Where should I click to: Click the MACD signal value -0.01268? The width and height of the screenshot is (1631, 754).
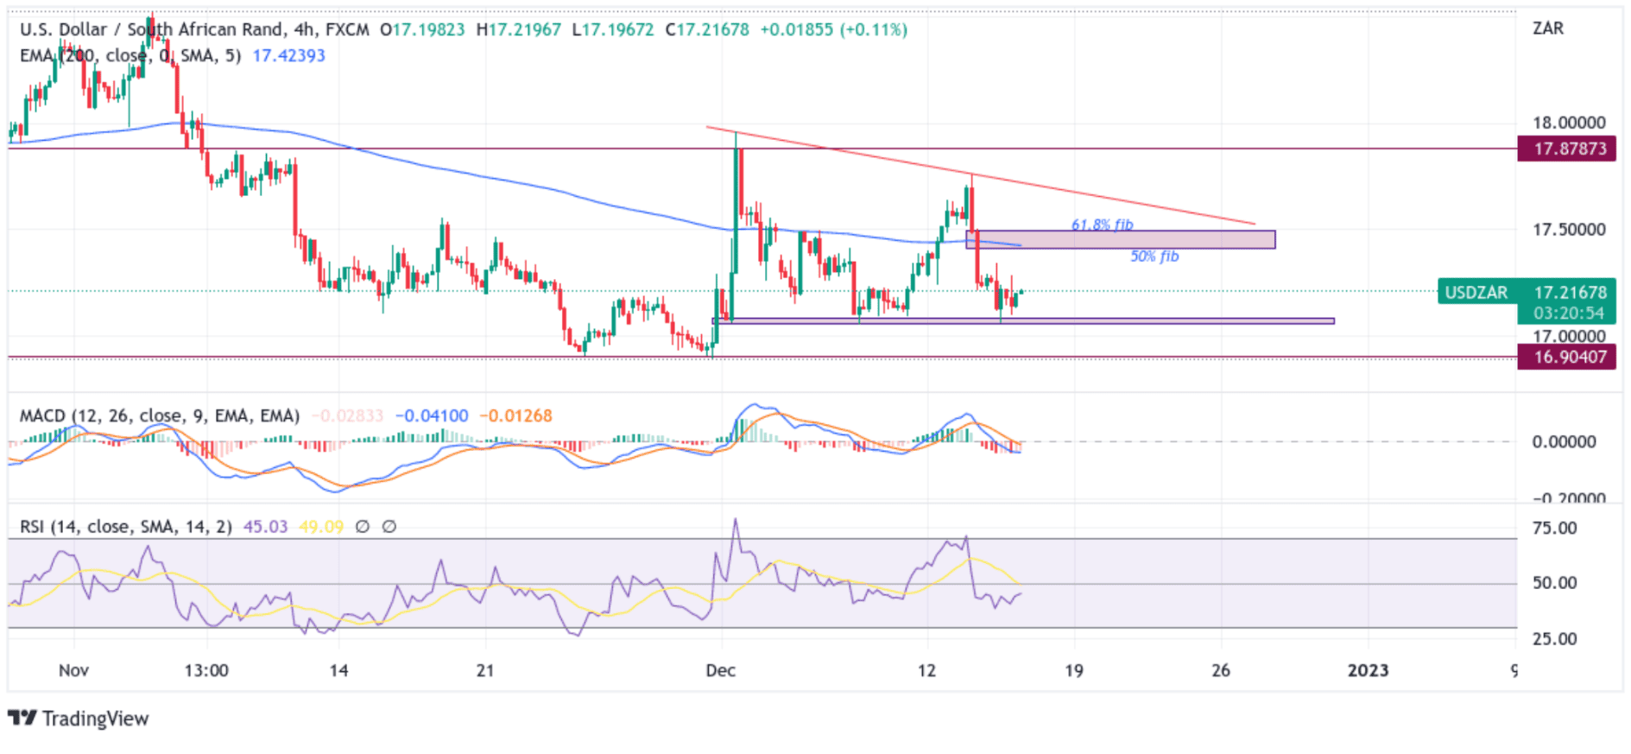click(515, 415)
